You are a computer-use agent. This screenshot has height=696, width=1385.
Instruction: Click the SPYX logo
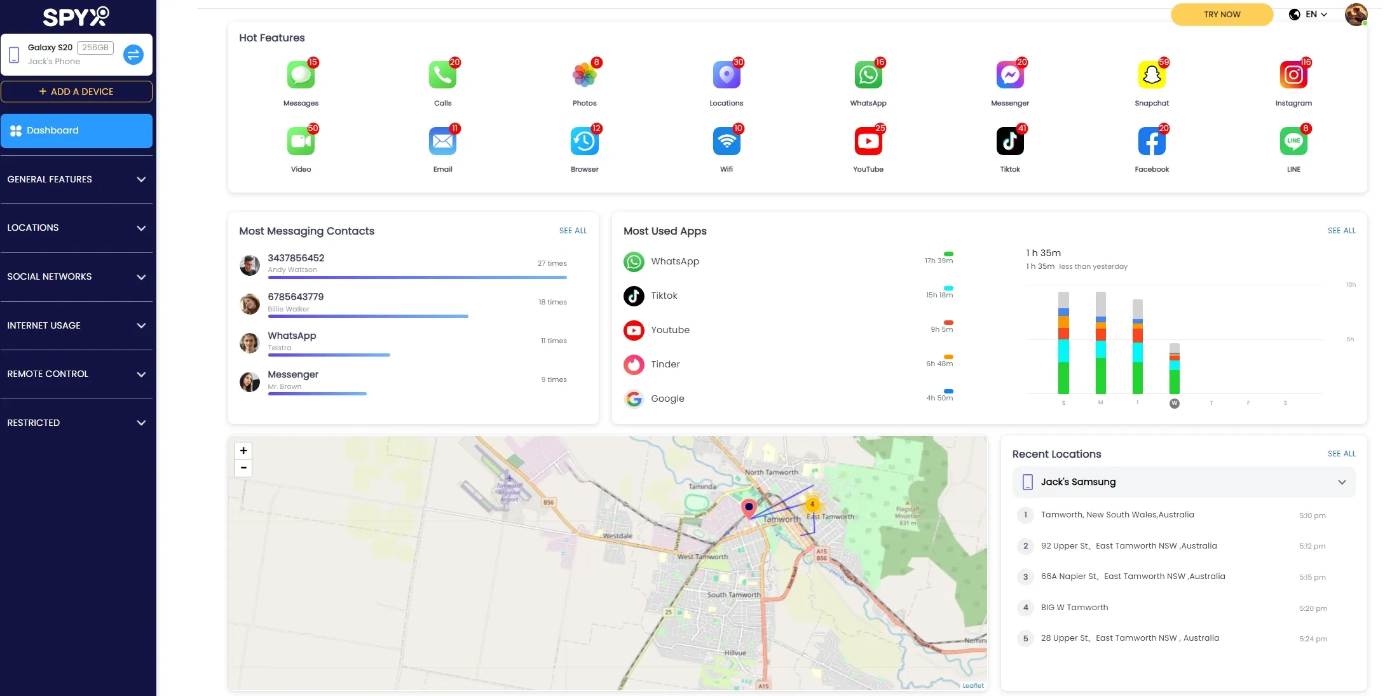(76, 17)
